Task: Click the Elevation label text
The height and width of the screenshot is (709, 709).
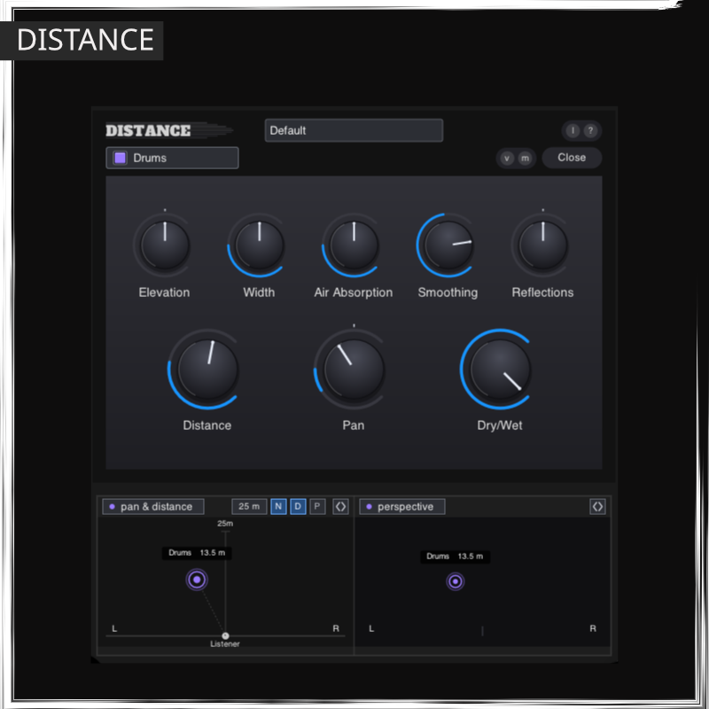Action: 164,292
